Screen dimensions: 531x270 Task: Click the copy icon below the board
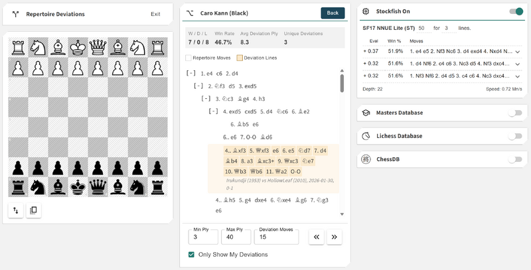(x=33, y=210)
